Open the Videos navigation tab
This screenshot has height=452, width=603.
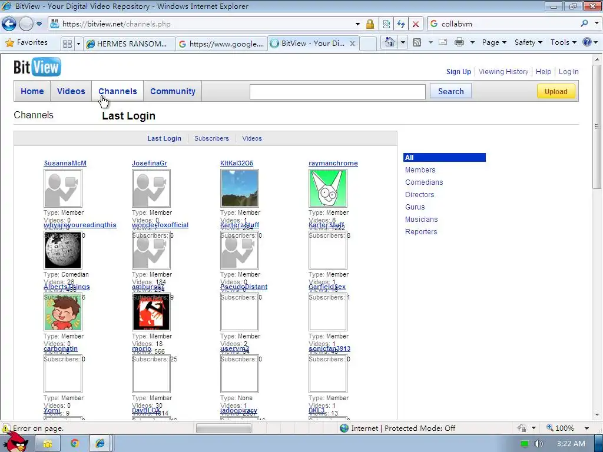(x=71, y=91)
